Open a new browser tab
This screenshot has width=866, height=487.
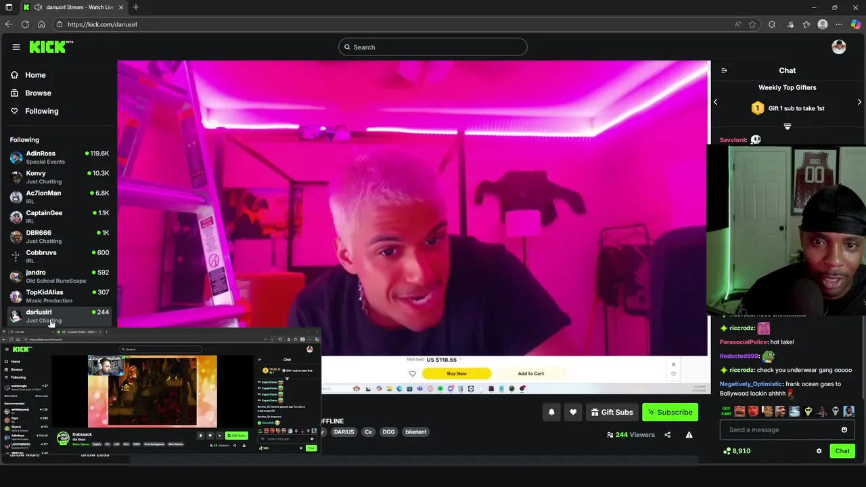tap(136, 7)
